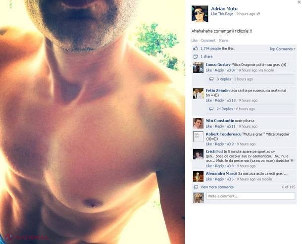302x244 pixels.
Task: Expand the 24 Replies thread
Action: [225, 109]
